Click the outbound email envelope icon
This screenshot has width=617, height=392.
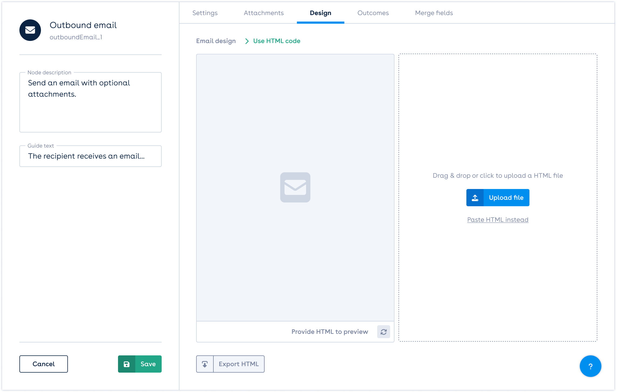(x=30, y=30)
